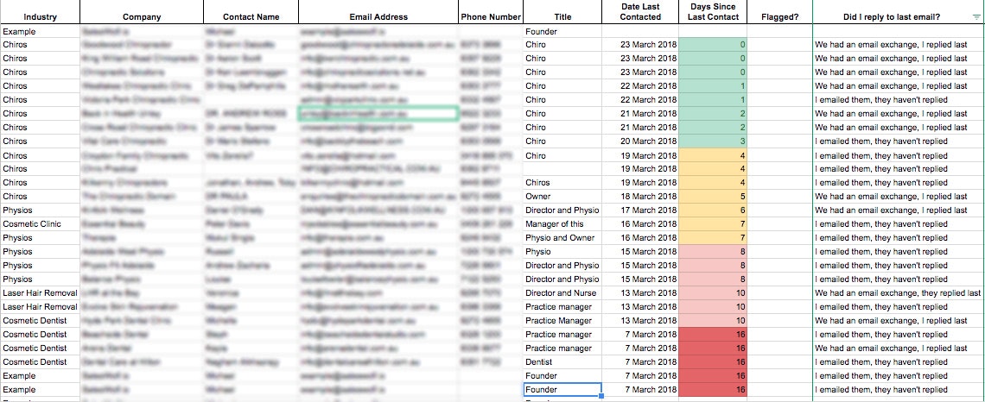
Task: Select the yellow cell showing 6 days
Action: (x=713, y=210)
